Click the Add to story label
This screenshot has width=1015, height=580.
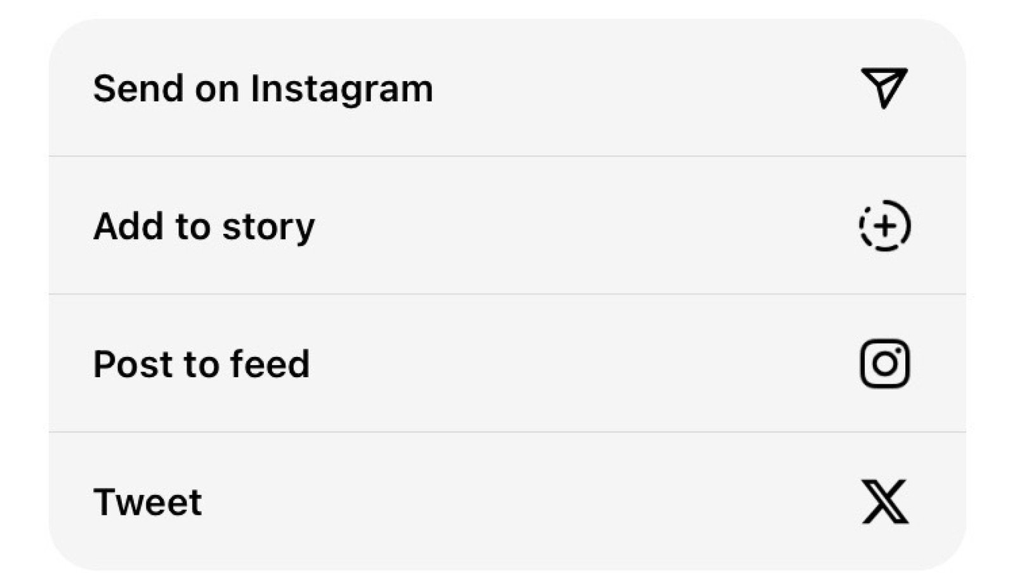click(x=204, y=227)
